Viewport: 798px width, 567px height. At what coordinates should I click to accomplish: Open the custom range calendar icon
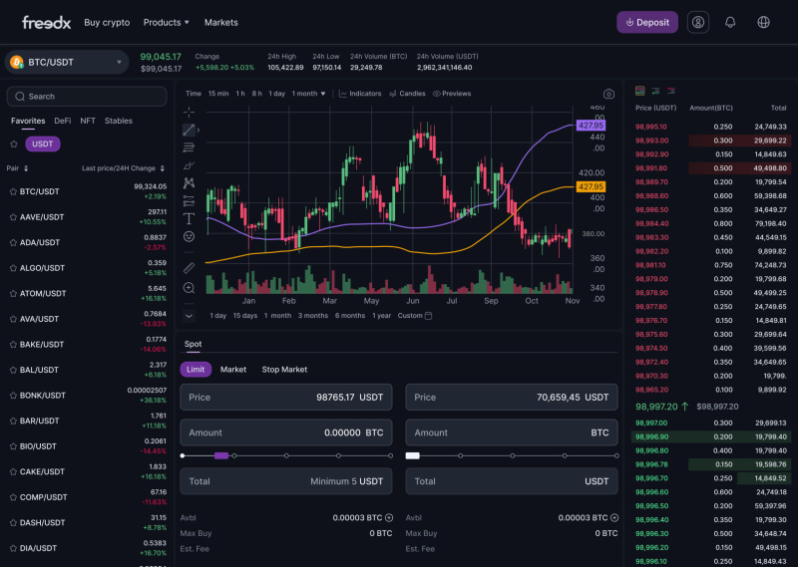click(429, 316)
